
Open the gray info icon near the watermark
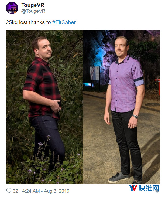(x=157, y=191)
